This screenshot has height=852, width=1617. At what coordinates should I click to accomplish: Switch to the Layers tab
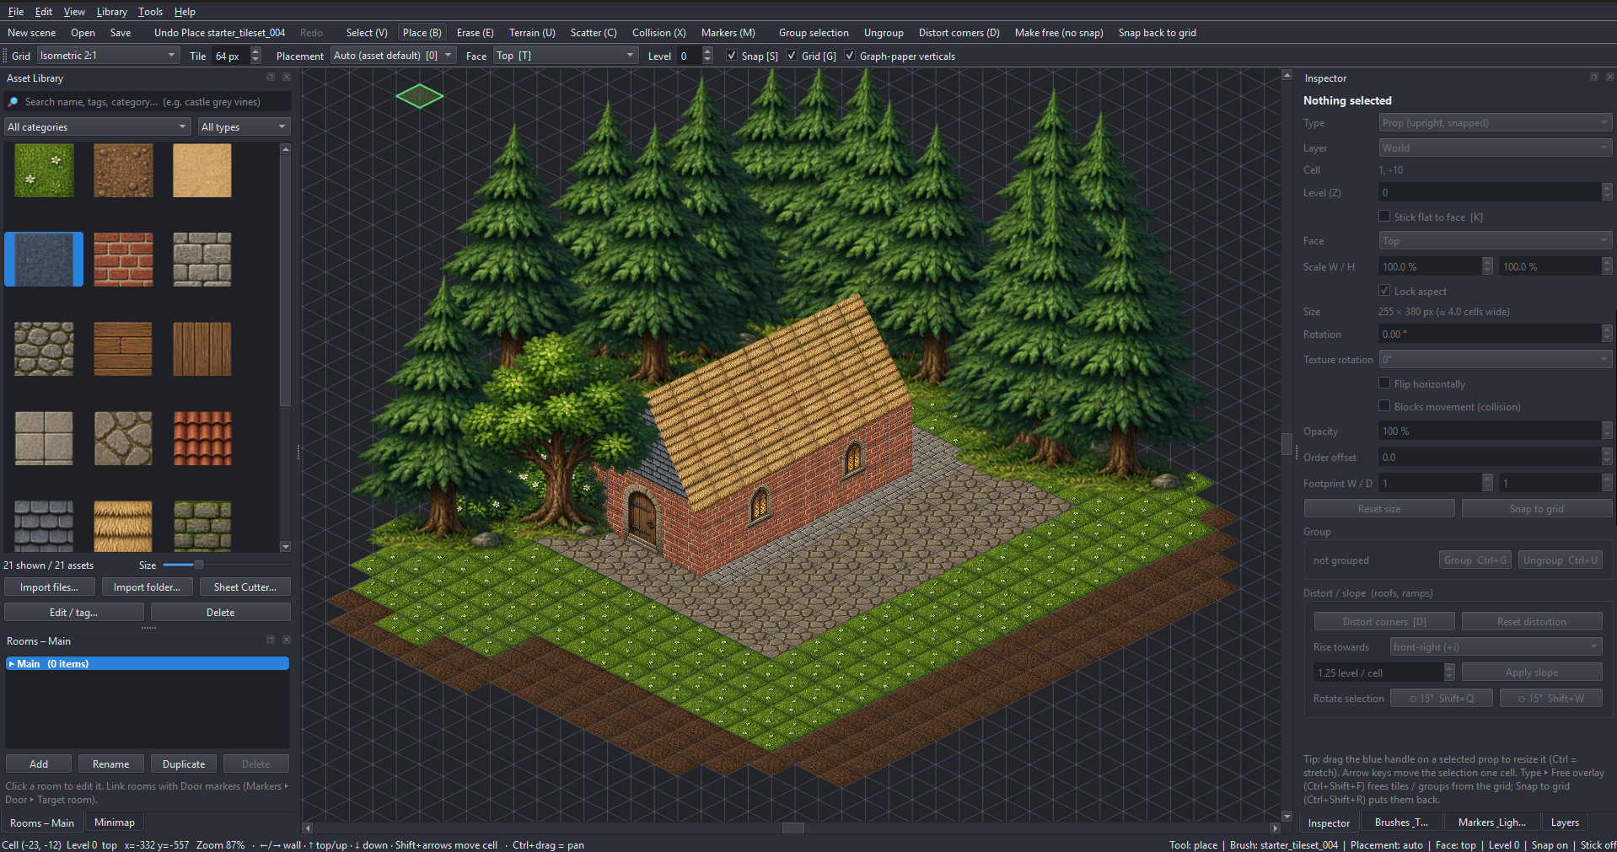[1565, 823]
